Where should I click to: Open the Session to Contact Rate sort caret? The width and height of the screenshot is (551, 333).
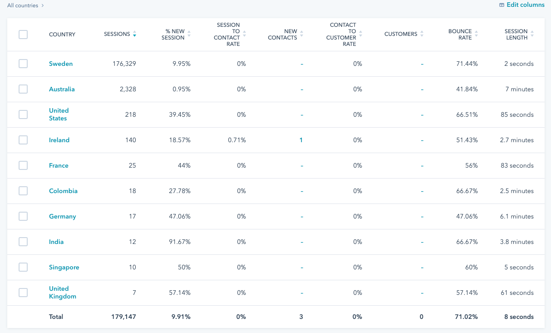[244, 34]
